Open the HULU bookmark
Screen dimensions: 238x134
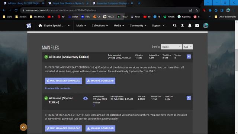123,17
